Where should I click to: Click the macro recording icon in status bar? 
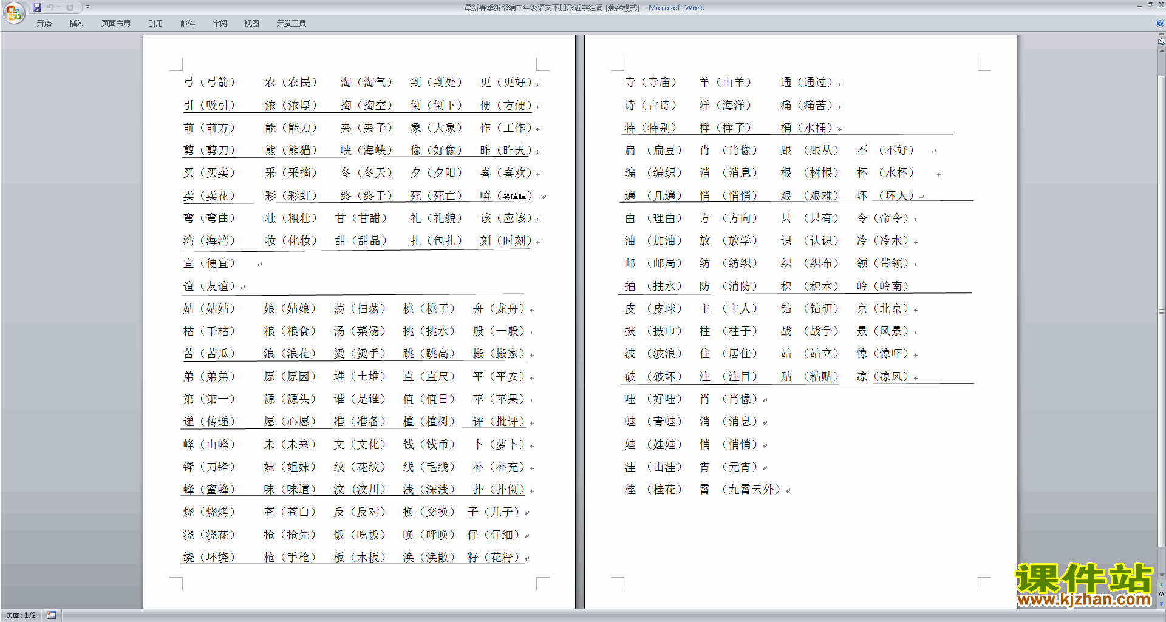[x=52, y=615]
